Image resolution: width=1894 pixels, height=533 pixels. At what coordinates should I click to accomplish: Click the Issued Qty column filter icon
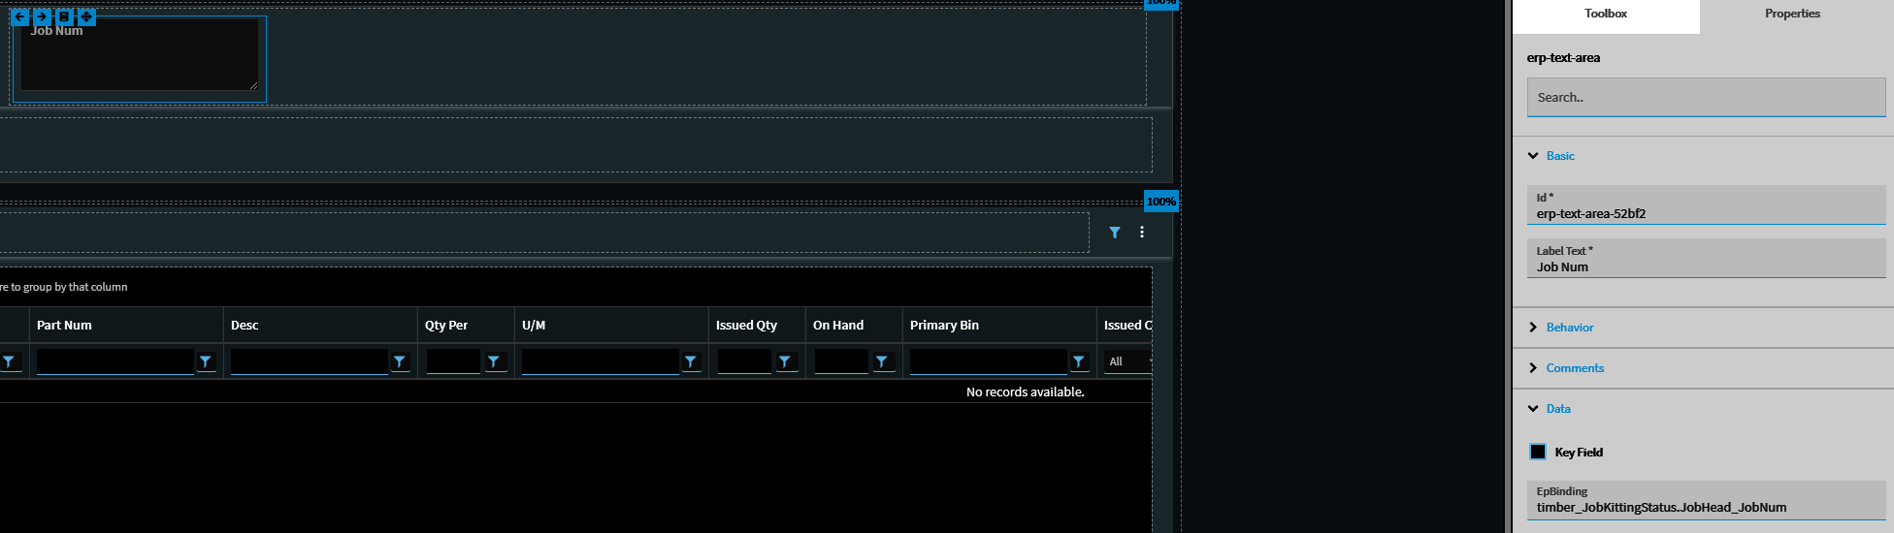point(785,361)
